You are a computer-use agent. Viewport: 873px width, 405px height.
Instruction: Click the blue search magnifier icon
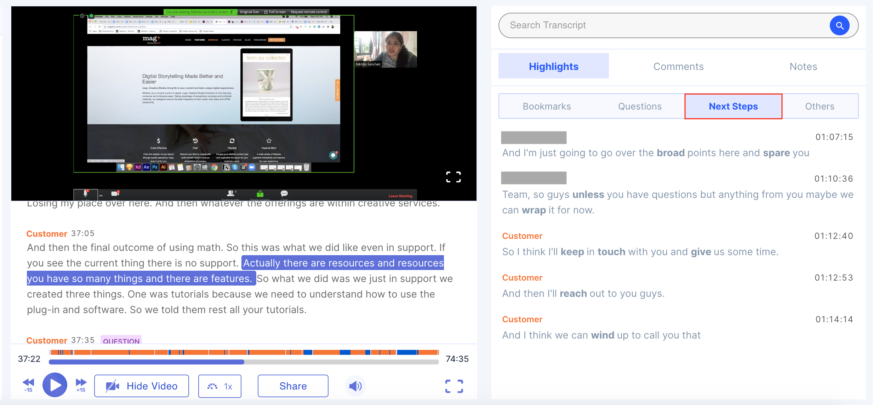(x=839, y=25)
